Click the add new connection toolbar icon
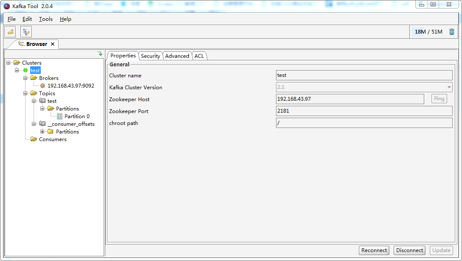The width and height of the screenshot is (462, 261). (x=10, y=32)
